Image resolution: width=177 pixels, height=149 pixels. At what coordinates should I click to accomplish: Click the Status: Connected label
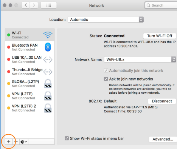tap(107, 36)
